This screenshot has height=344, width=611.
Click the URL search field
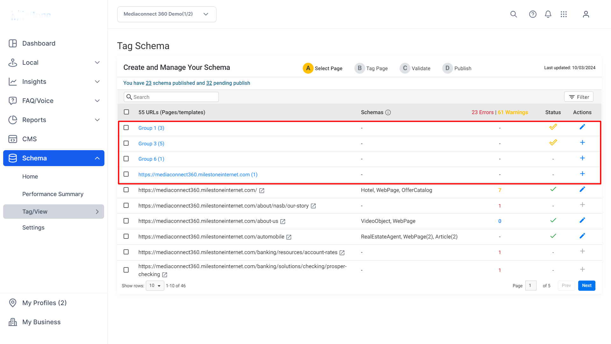(171, 97)
